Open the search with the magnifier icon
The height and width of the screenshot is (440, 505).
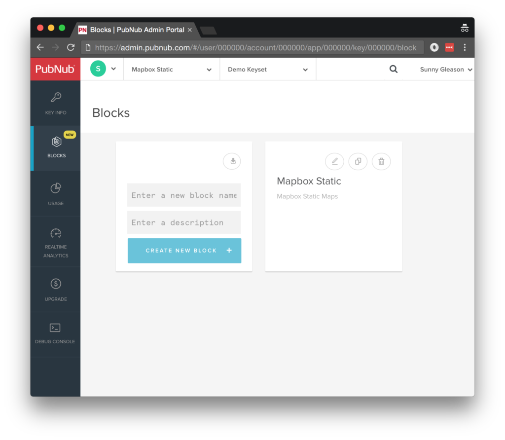(x=393, y=69)
